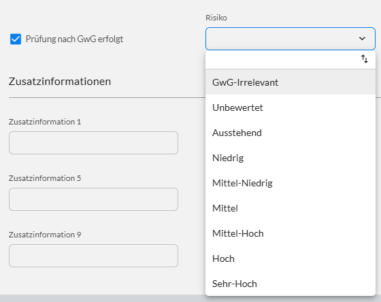Click the Prüfung nach GwG erfolgt label
This screenshot has width=381, height=302.
[x=74, y=39]
